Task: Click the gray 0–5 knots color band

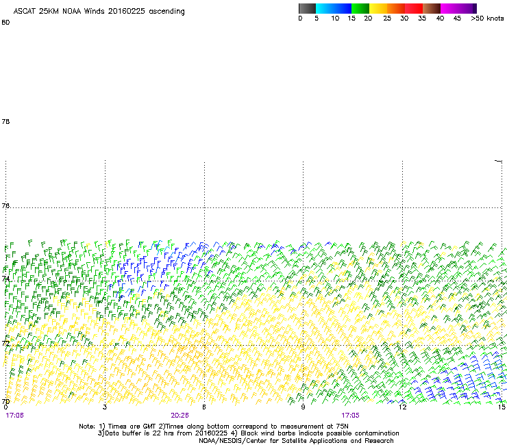Action: 307,8
